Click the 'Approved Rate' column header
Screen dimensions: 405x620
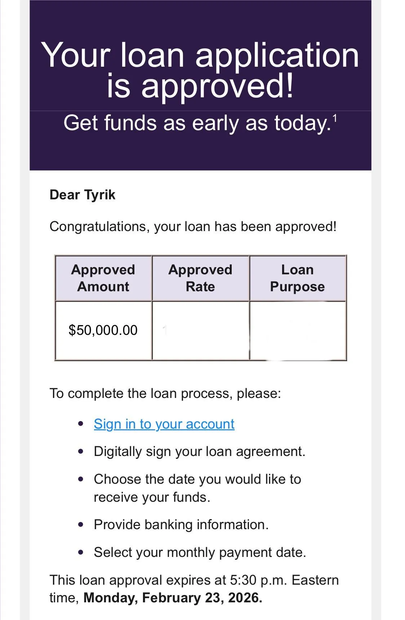(x=200, y=278)
